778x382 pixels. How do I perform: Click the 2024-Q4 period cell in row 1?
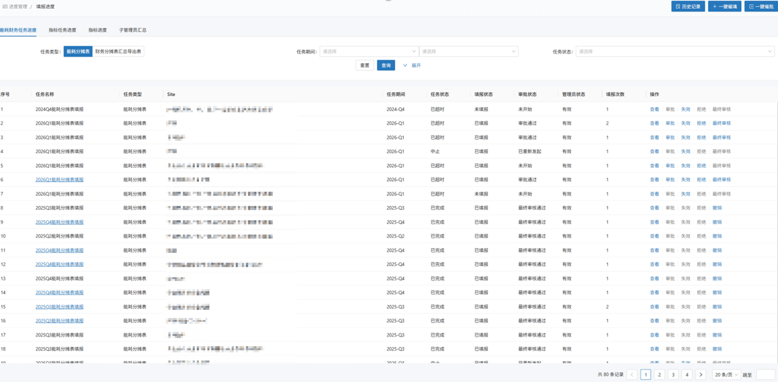tap(395, 109)
